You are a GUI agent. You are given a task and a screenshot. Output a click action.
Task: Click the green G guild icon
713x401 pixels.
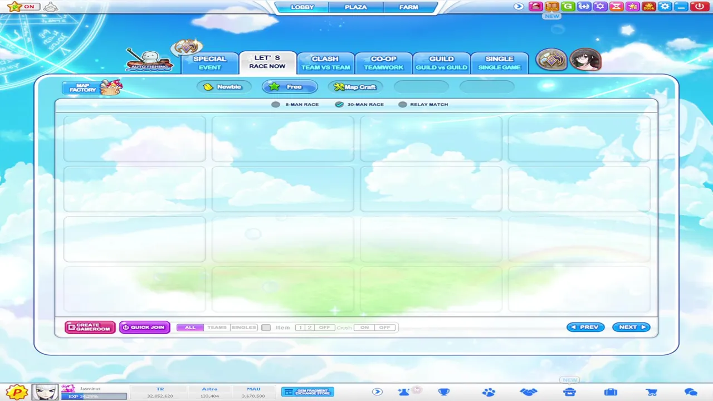(568, 7)
